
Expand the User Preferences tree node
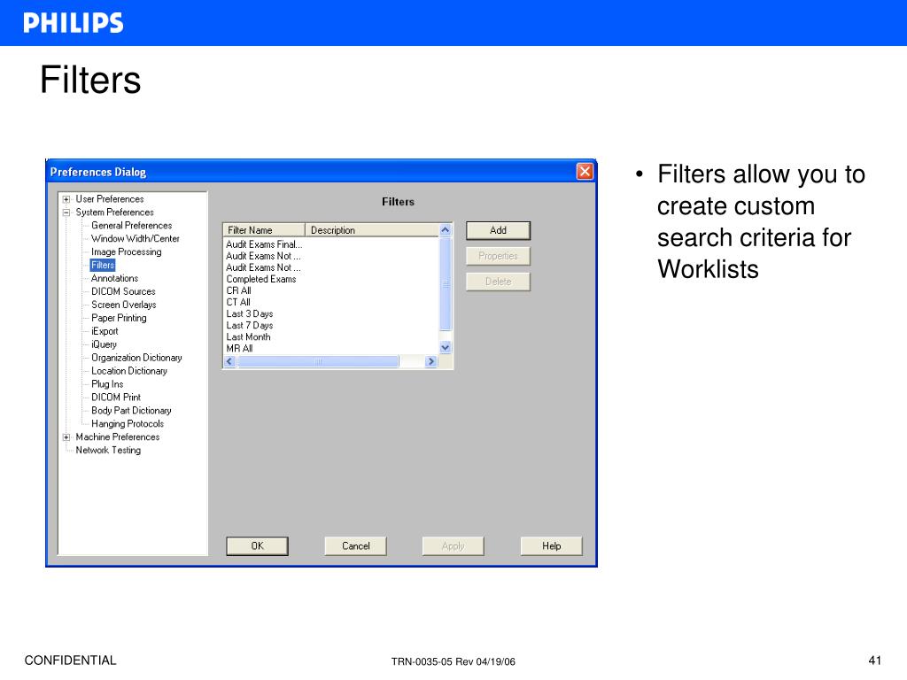point(66,199)
